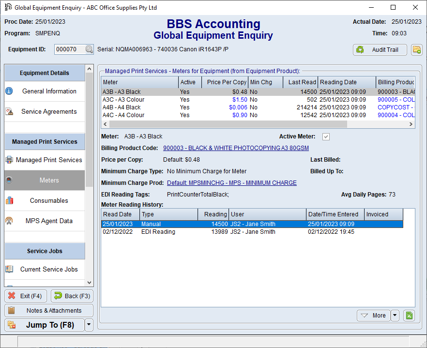Viewport: 427px width, 348px height.
Task: Click the Excel export icon bottom right
Action: [x=409, y=316]
